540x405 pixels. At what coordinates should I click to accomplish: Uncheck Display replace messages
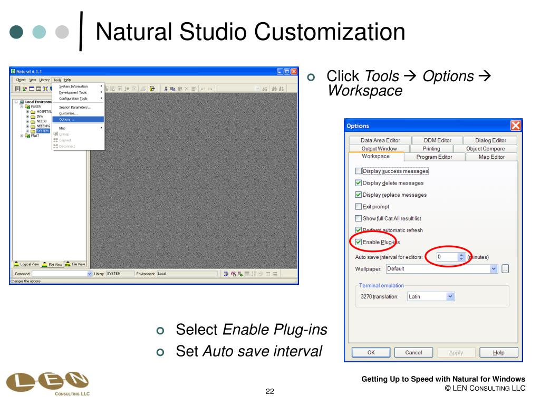point(358,195)
